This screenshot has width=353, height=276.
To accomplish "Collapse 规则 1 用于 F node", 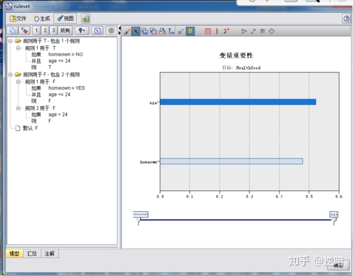I will click(x=18, y=82).
